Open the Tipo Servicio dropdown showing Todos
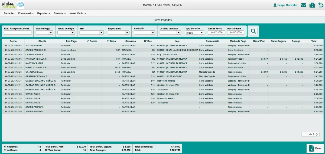Viewport: 325px width, 154px height. click(194, 33)
